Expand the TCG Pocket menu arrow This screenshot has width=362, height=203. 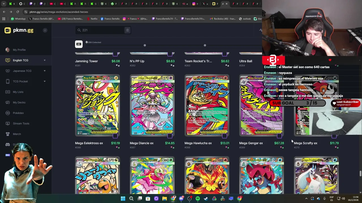point(44,81)
